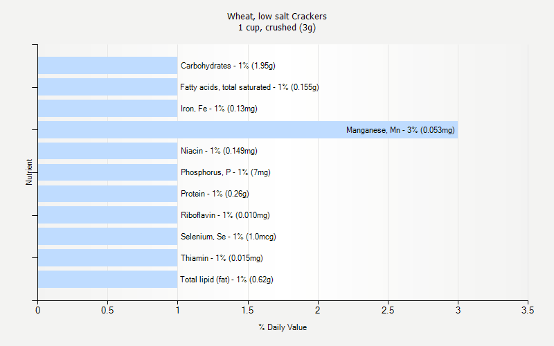Click label "Iron, Fe - 1% (0.13mg)"
The height and width of the screenshot is (346, 554).
pyautogui.click(x=219, y=109)
